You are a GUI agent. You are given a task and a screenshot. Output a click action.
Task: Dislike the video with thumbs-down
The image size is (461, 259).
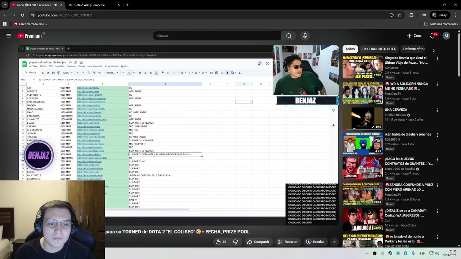[x=236, y=242]
